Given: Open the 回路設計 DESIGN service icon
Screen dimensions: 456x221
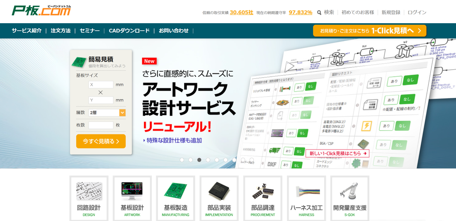Looking at the screenshot, I should click(x=89, y=198).
